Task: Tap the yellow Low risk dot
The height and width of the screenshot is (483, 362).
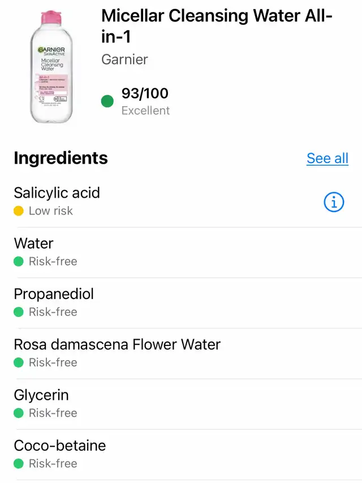Action: tap(19, 211)
